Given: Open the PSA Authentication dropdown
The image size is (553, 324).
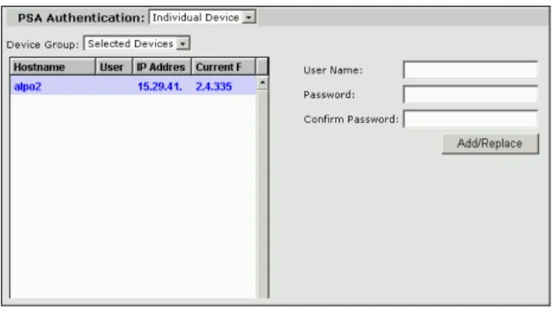Looking at the screenshot, I should tap(202, 17).
